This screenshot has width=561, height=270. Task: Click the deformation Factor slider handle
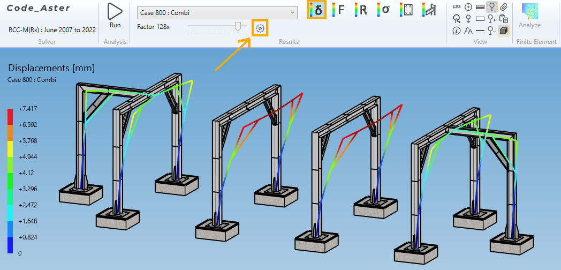238,26
